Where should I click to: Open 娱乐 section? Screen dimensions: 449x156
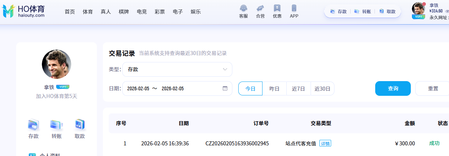click(196, 12)
